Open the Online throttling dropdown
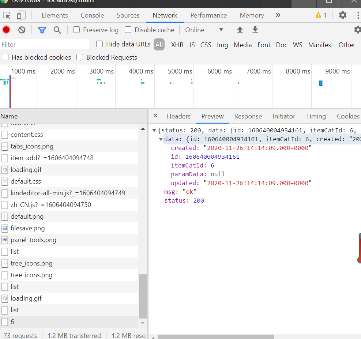This screenshot has height=339, width=361. click(x=204, y=30)
